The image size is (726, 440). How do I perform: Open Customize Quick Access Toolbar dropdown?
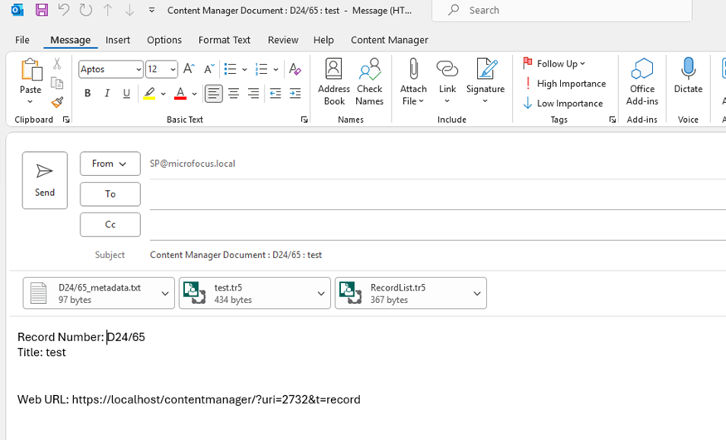(x=151, y=10)
